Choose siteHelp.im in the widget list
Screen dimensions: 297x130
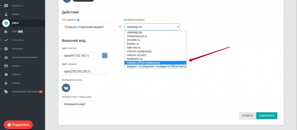click(x=155, y=32)
